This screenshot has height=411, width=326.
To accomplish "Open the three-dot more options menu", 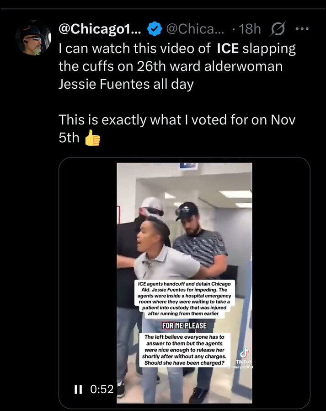I will pos(302,28).
